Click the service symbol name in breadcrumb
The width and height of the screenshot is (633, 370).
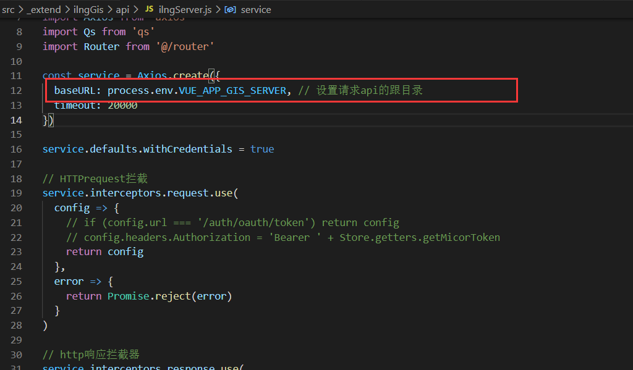point(255,10)
